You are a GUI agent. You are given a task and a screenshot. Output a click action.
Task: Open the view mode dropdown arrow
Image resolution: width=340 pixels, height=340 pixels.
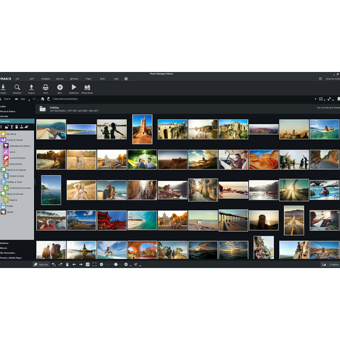pyautogui.click(x=325, y=100)
